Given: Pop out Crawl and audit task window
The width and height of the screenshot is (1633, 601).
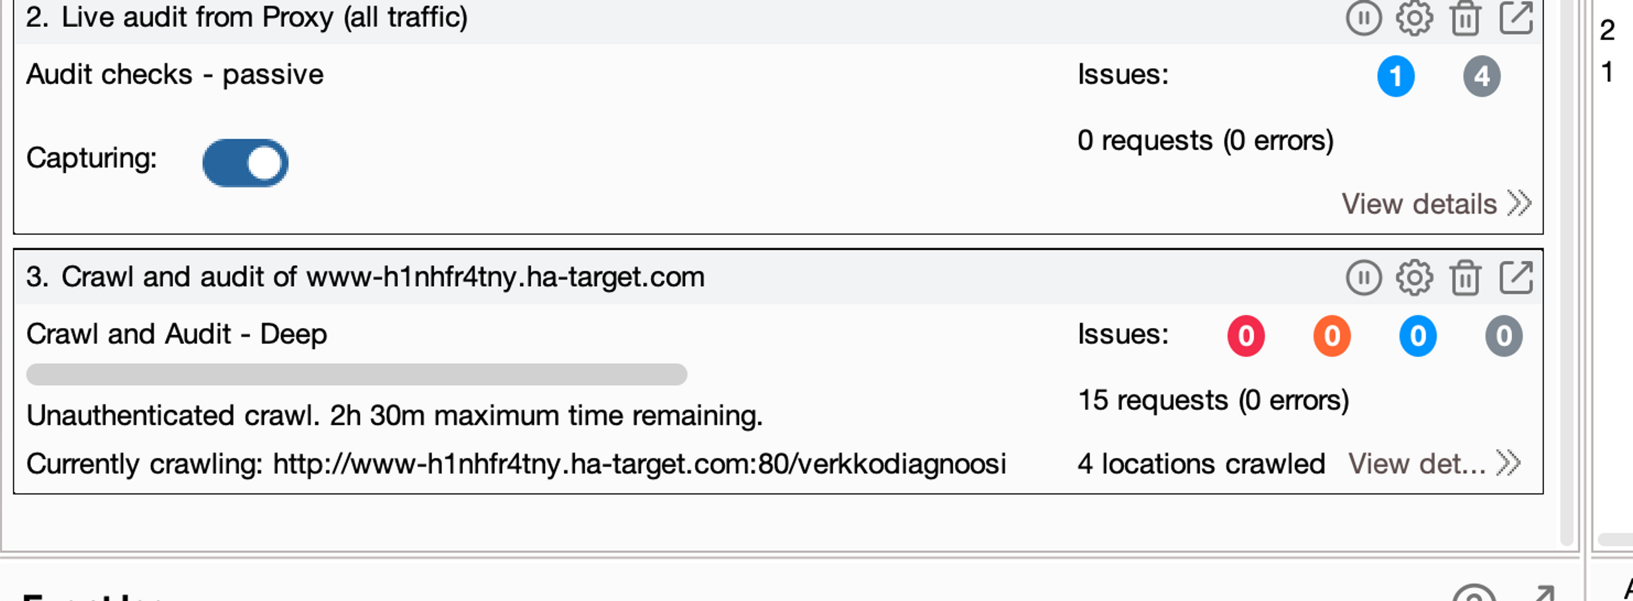Looking at the screenshot, I should click(x=1516, y=277).
